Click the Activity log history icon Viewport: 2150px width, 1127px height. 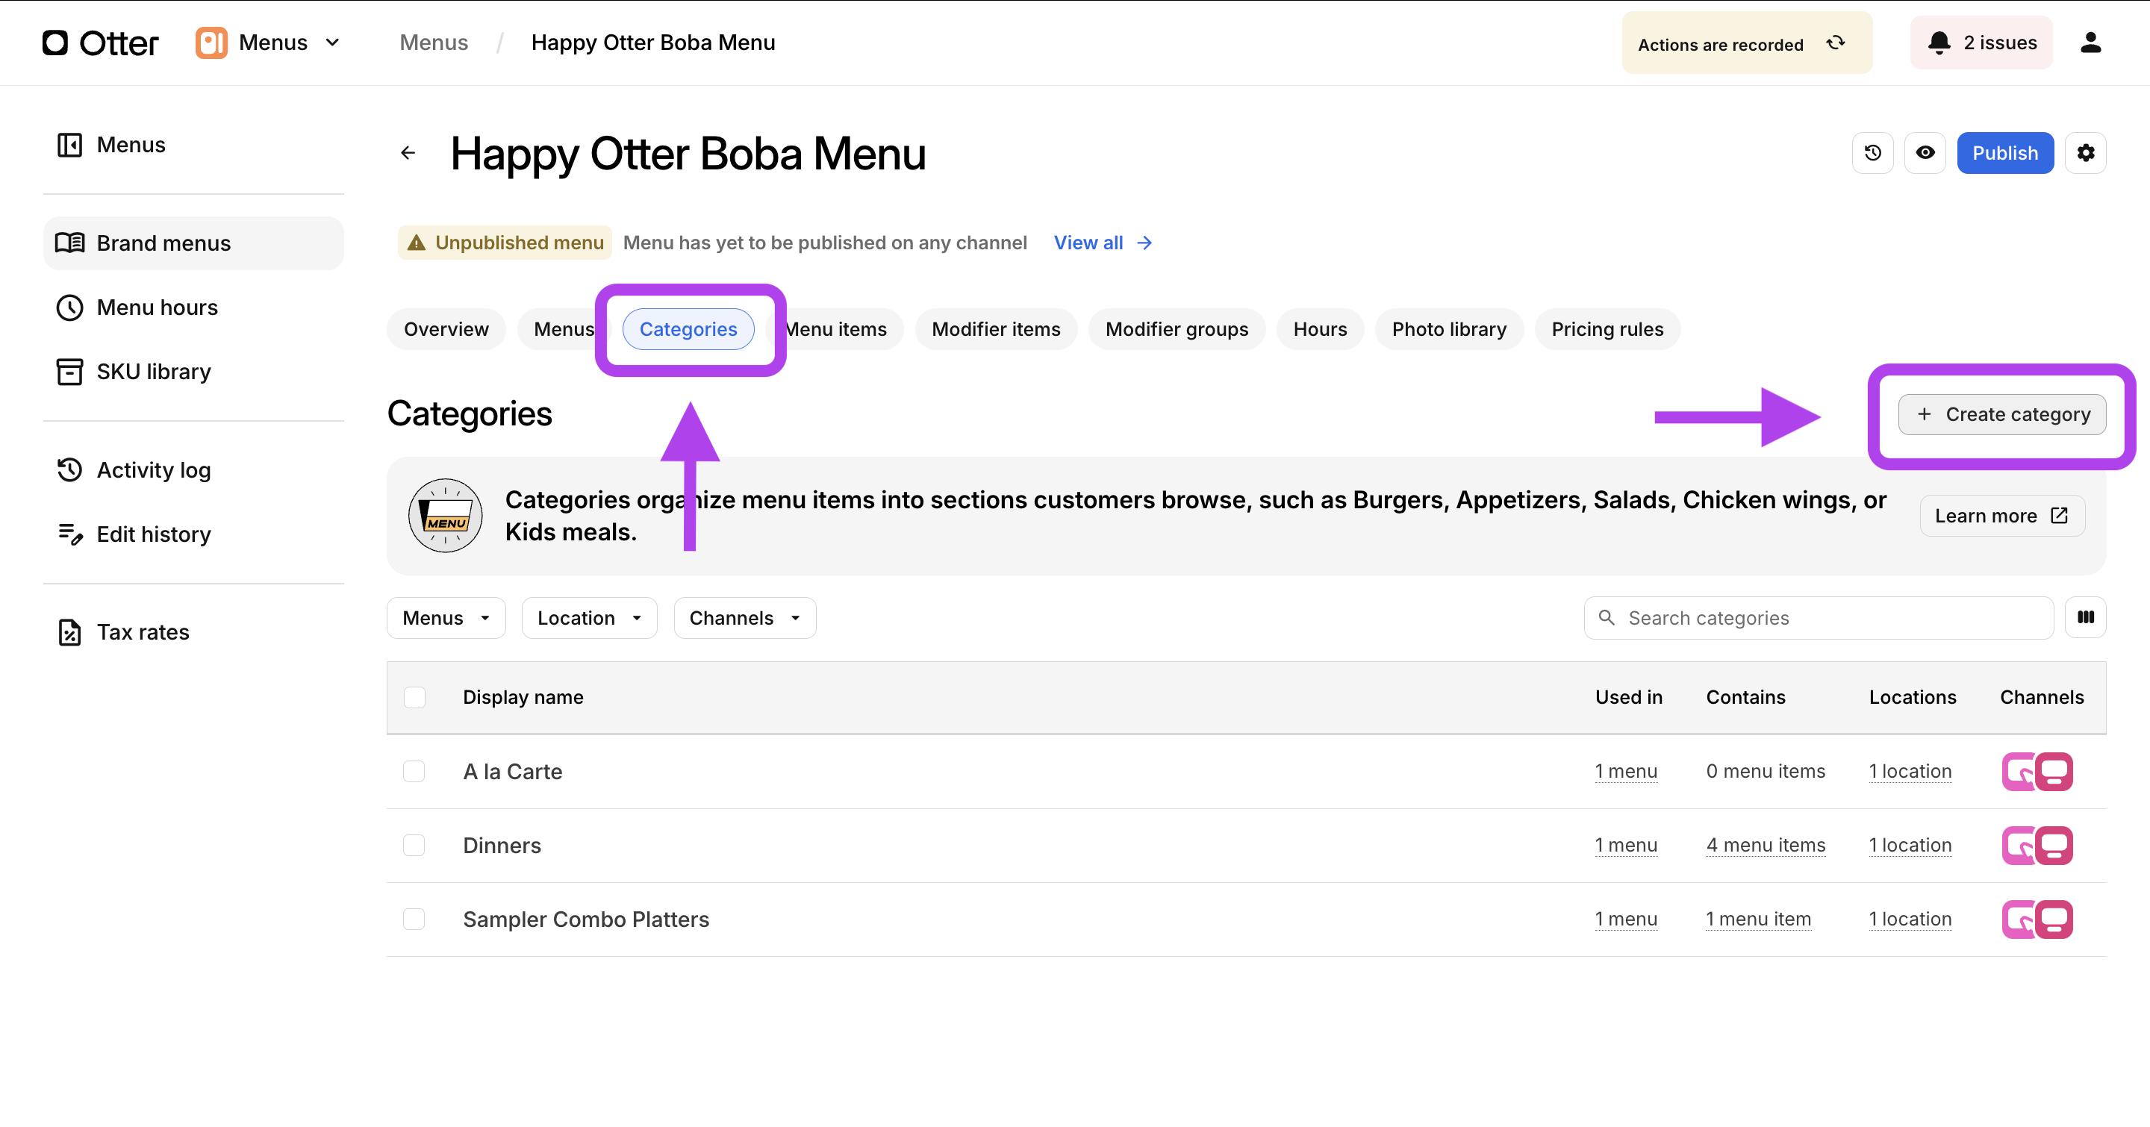coord(69,469)
